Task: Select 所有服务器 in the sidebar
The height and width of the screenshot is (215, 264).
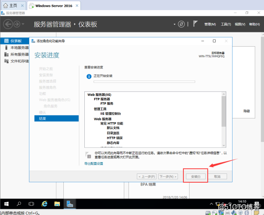Action: [15, 55]
